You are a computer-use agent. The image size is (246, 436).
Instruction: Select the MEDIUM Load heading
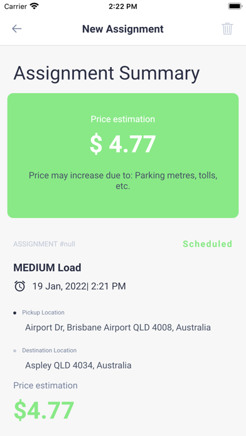tap(47, 267)
